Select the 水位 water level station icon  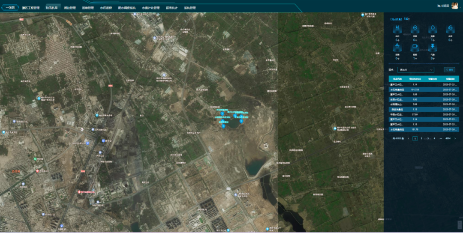coord(397,29)
